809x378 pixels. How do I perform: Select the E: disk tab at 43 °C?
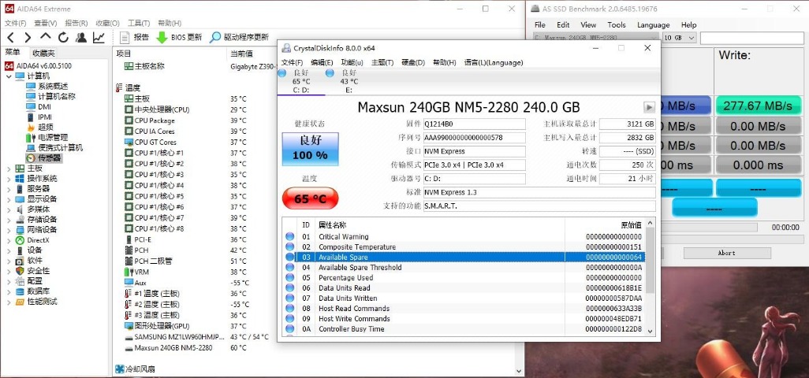coord(349,81)
